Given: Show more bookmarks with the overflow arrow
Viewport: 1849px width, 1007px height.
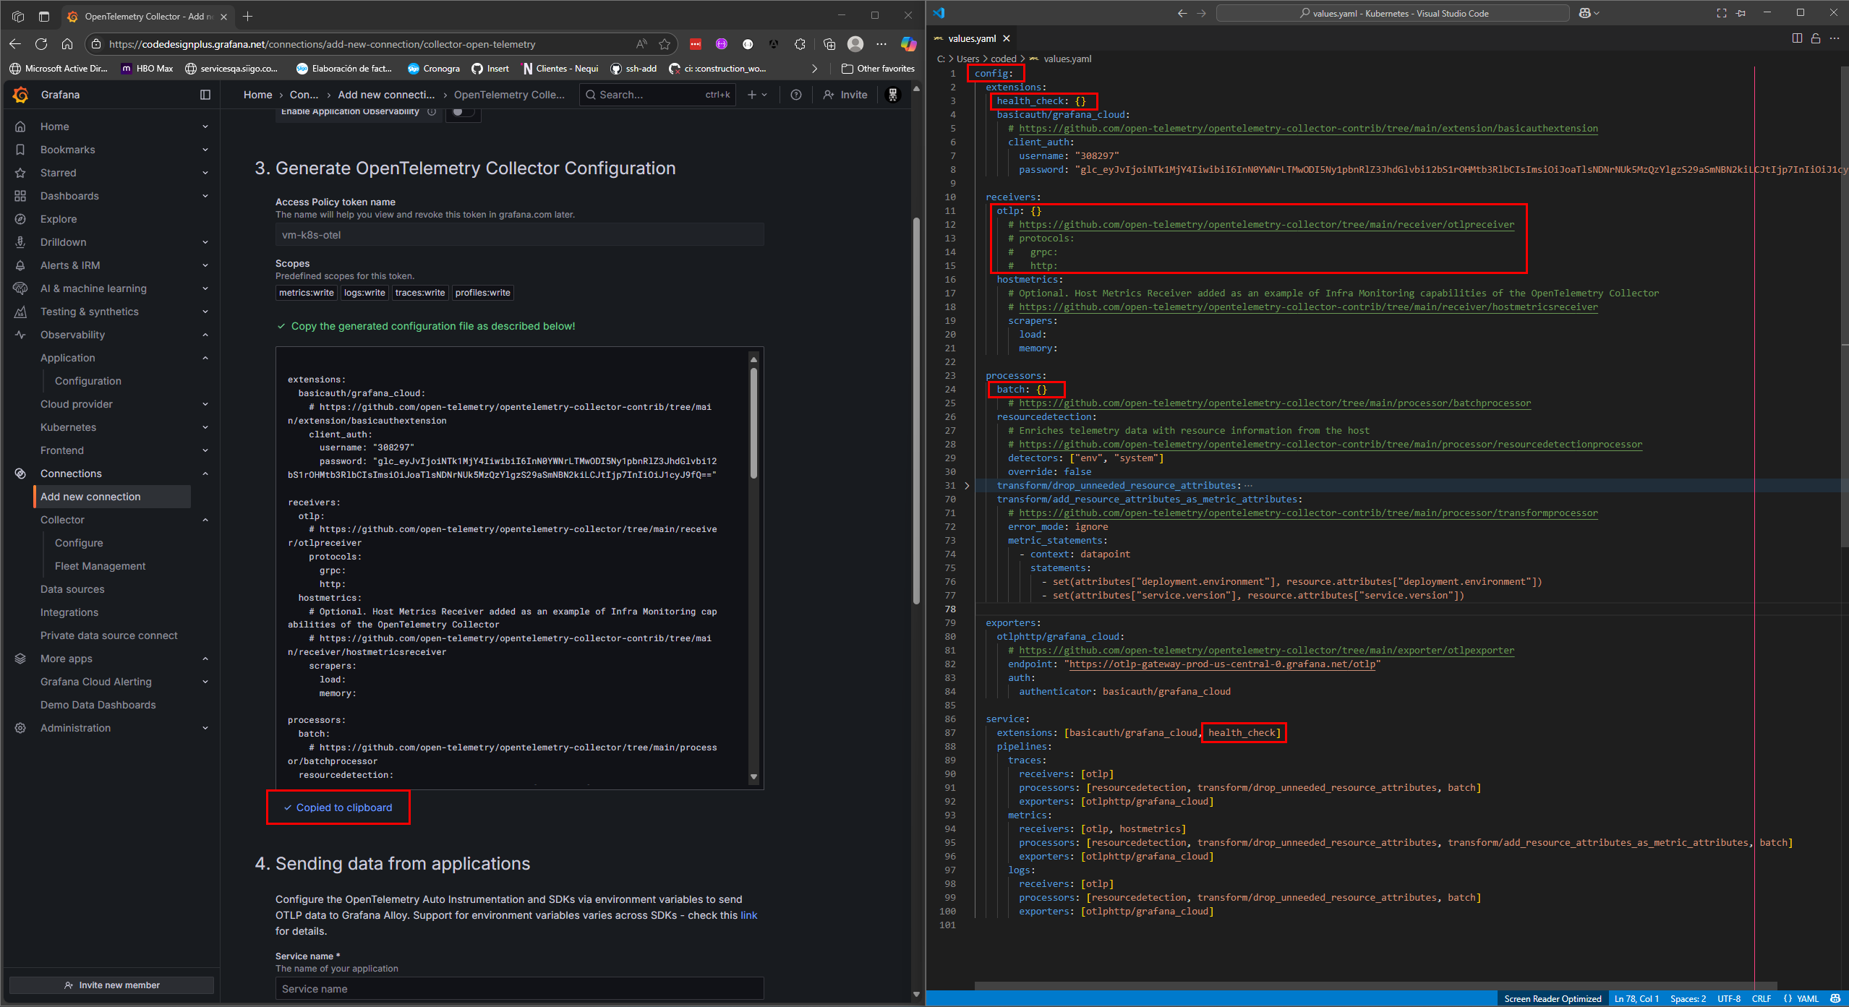Looking at the screenshot, I should click(815, 69).
